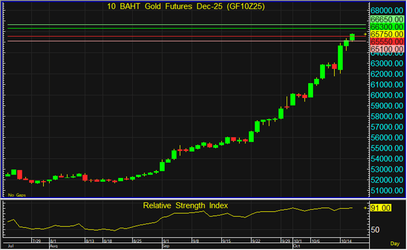Click the 9/22 date label

[x=256, y=241]
